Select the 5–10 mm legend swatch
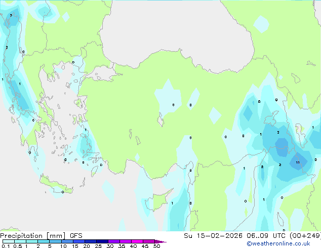The height and width of the screenshot is (248, 321). click(55, 241)
